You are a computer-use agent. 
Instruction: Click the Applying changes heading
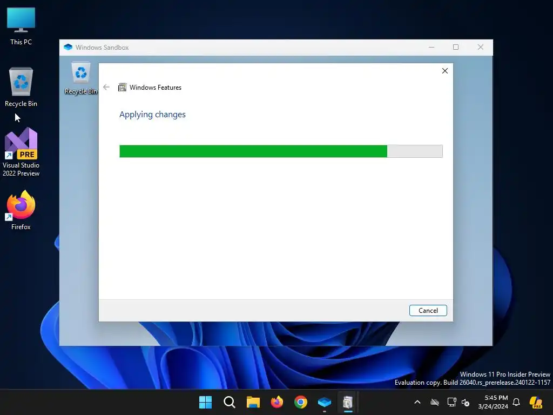[152, 115]
